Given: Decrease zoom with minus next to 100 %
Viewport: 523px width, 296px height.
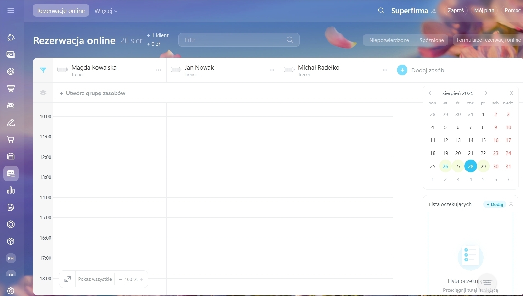Looking at the screenshot, I should pyautogui.click(x=120, y=279).
